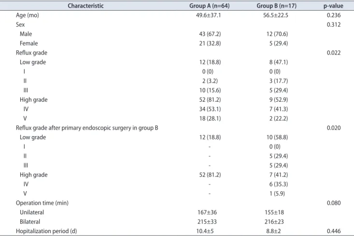Select the cell '34 (53.1)'
Screen dimensions: 354x236
coord(210,109)
